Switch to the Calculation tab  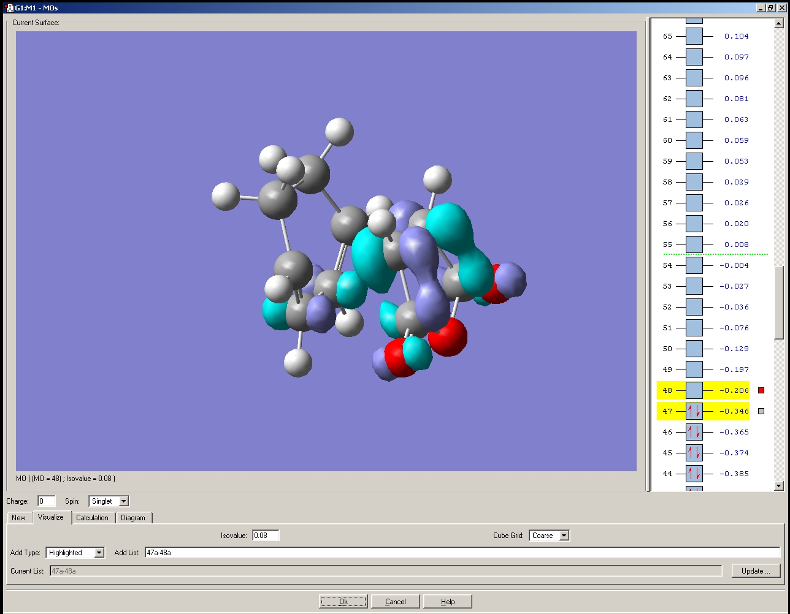[x=92, y=518]
